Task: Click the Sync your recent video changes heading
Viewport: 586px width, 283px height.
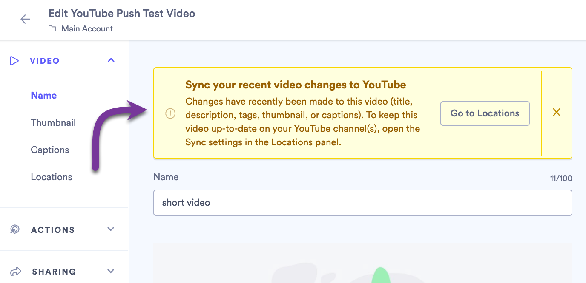Action: click(x=296, y=85)
